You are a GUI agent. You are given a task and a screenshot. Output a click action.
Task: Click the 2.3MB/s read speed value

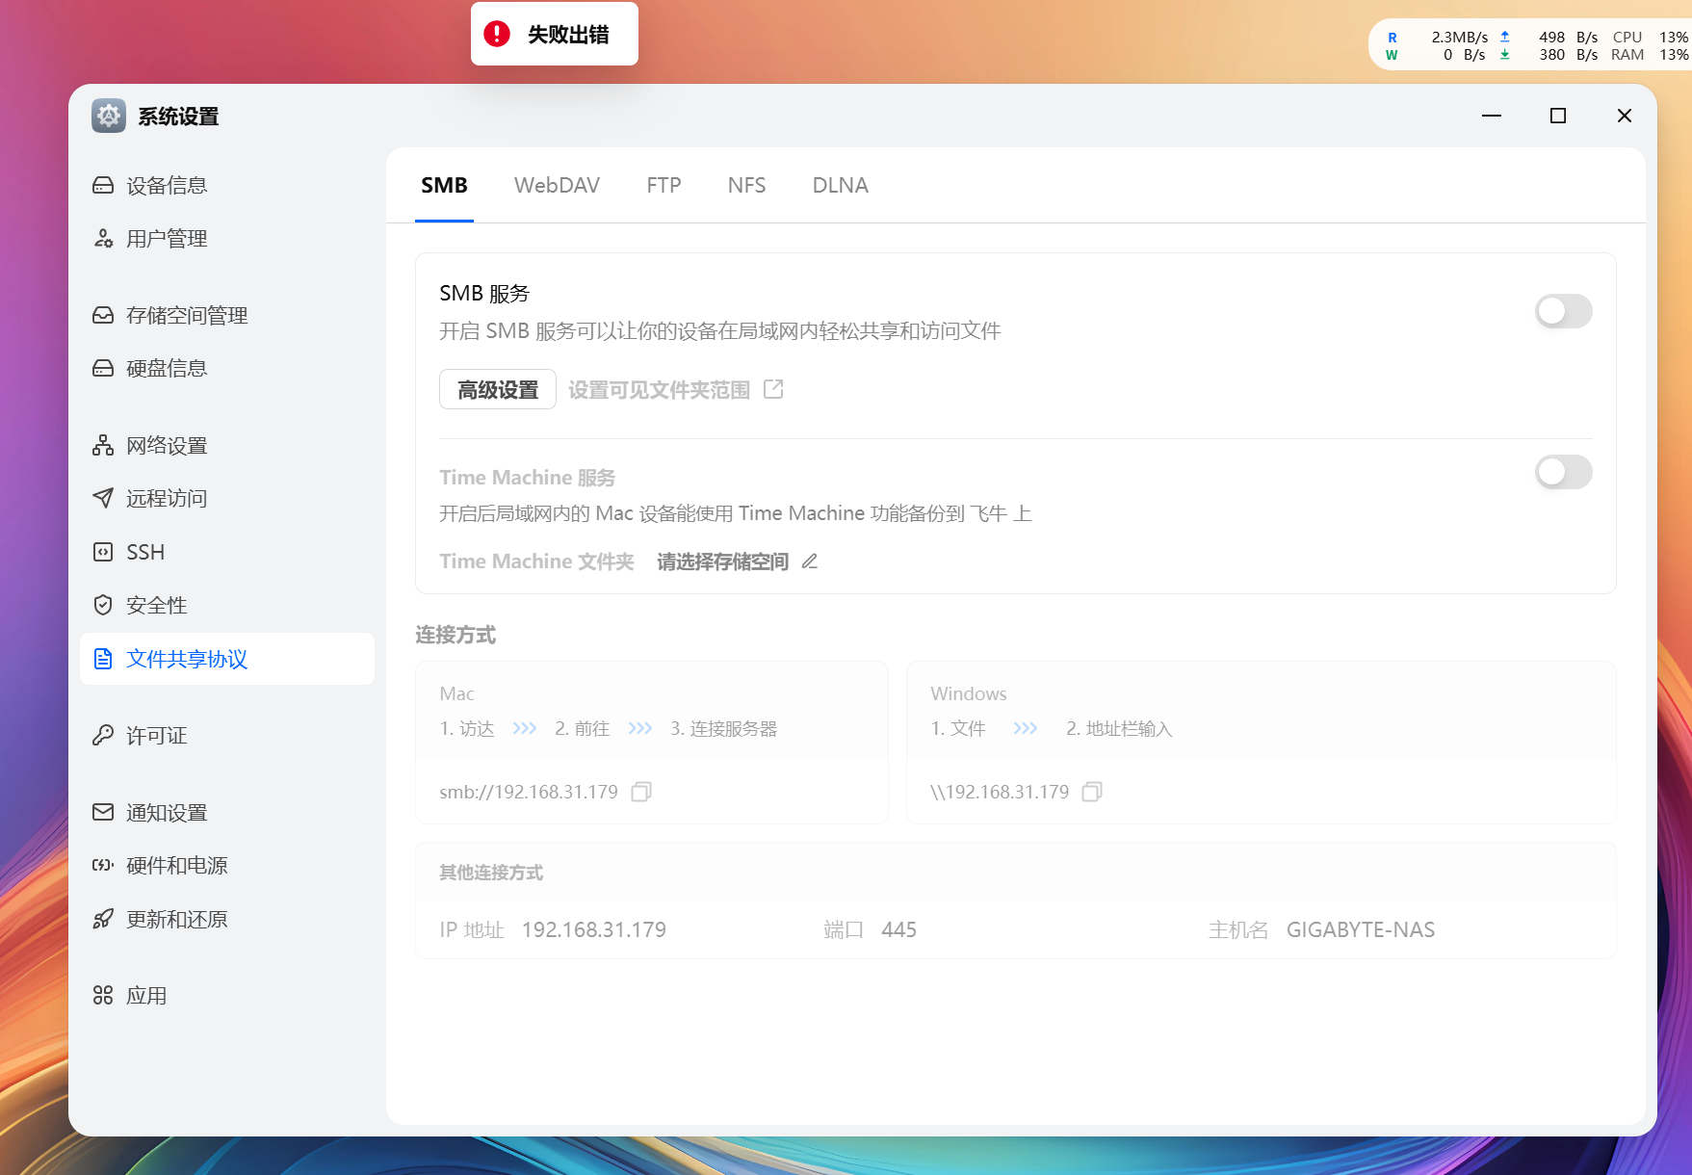pos(1459,37)
